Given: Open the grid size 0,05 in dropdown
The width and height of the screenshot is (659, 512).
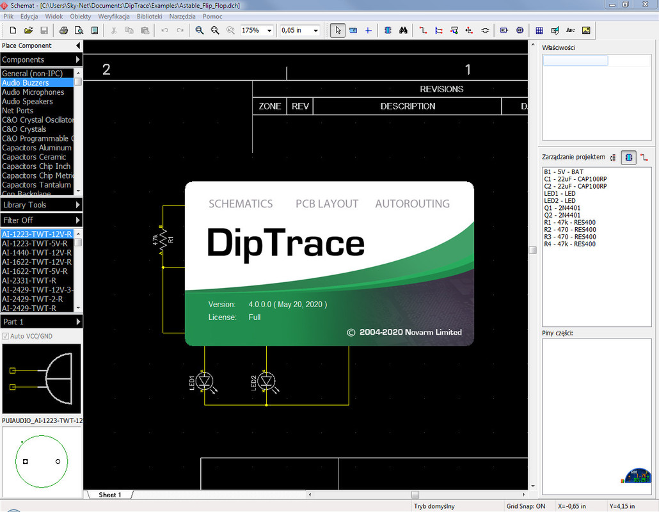Looking at the screenshot, I should 315,30.
